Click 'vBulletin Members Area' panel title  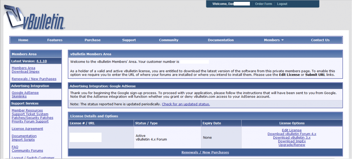pos(91,54)
